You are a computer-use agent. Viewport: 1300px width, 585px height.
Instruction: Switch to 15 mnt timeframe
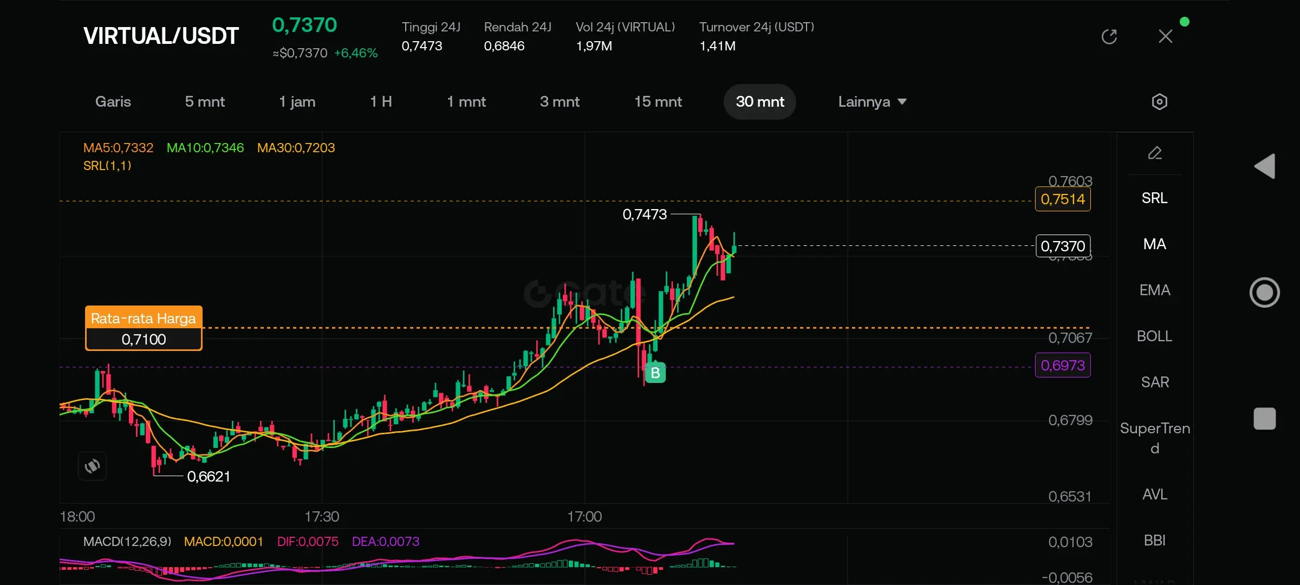coord(658,102)
